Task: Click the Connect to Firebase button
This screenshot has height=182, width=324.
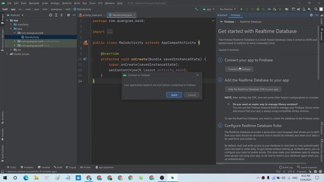Action: coord(239,69)
